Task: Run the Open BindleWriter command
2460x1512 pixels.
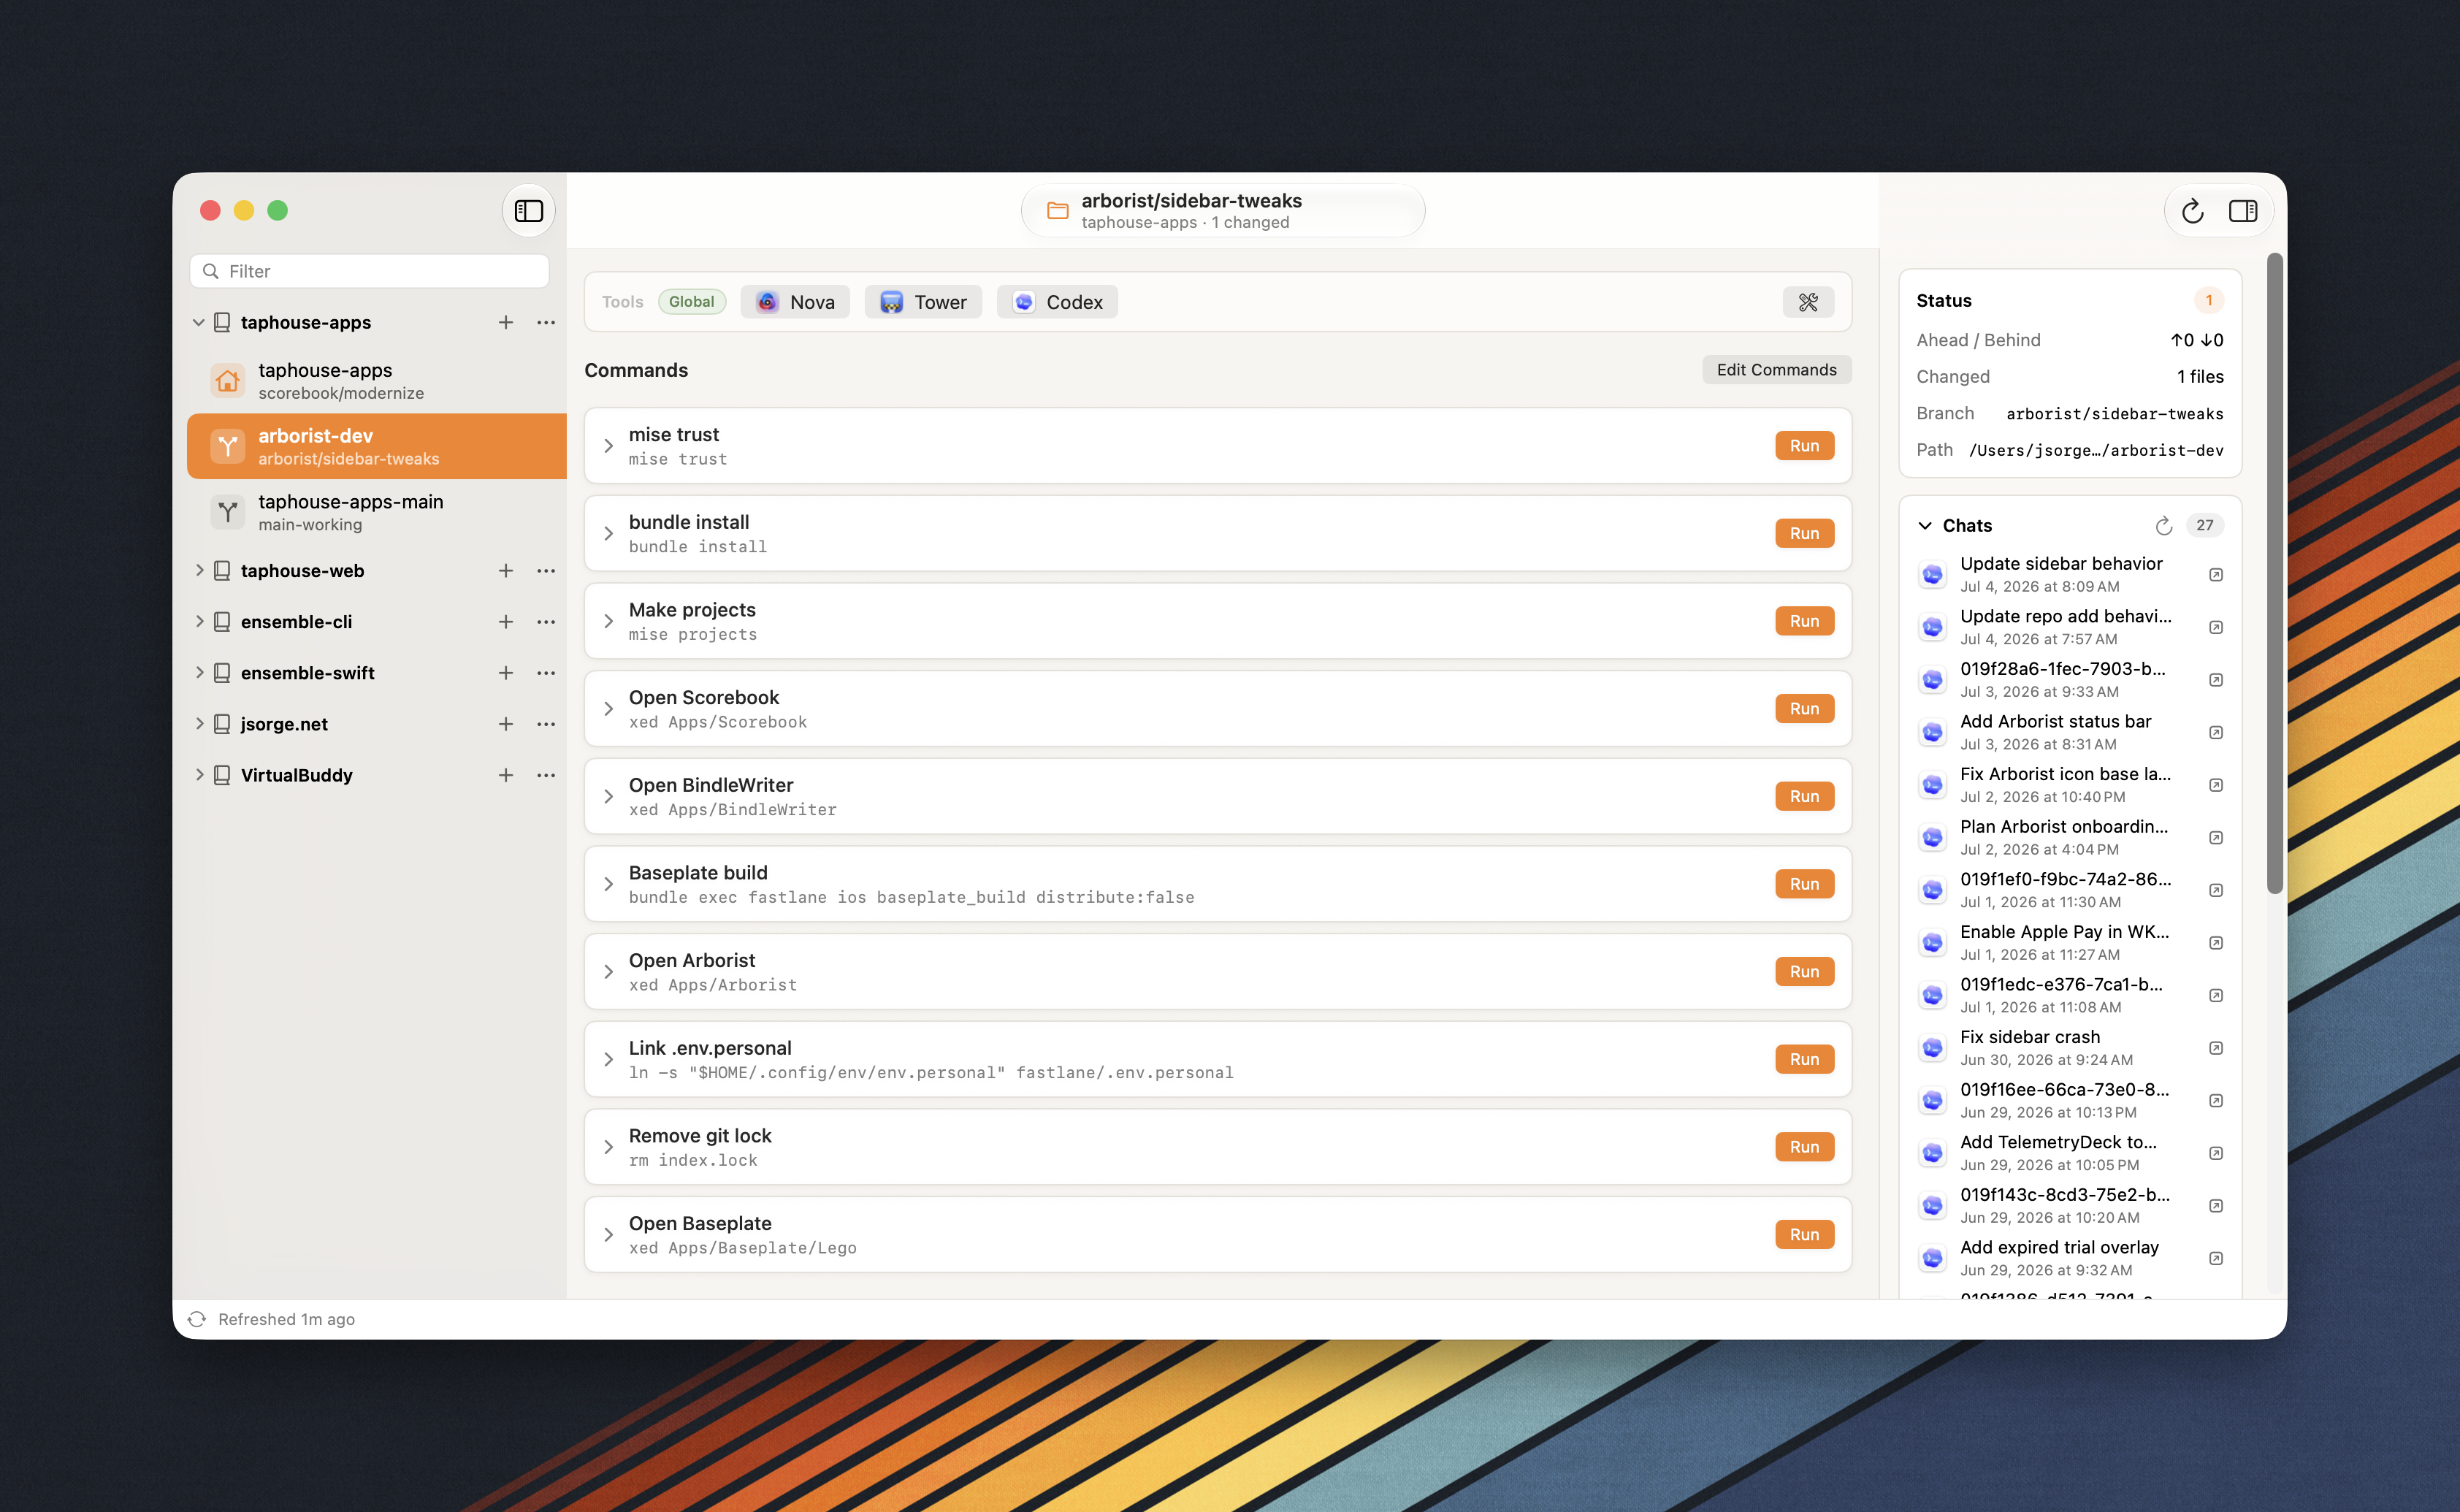Action: click(x=1804, y=797)
